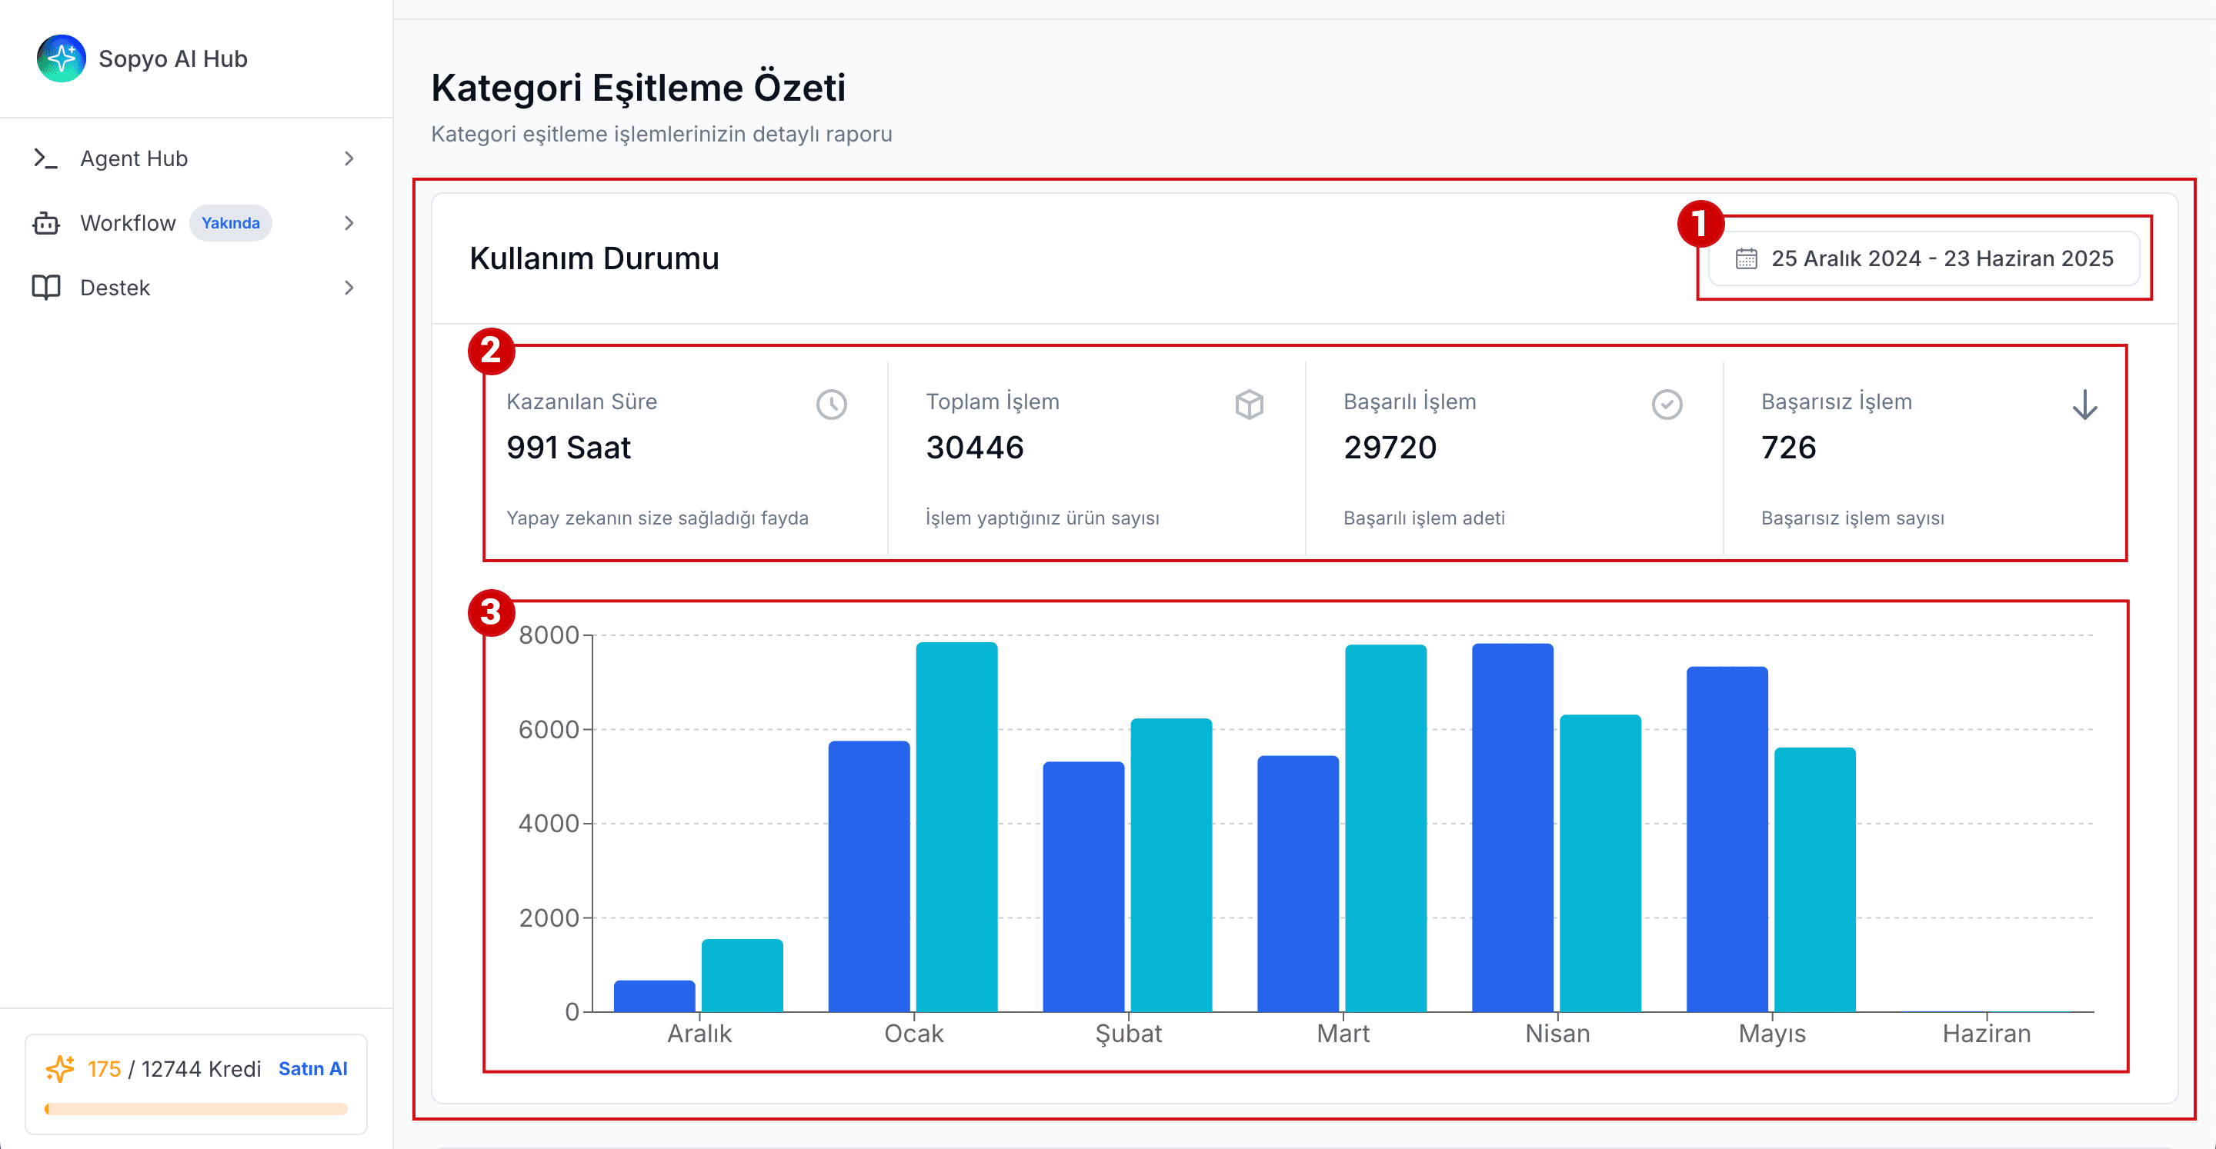Click the down-arrow icon in Başarısız İşlem card
The height and width of the screenshot is (1149, 2216).
(x=2085, y=405)
